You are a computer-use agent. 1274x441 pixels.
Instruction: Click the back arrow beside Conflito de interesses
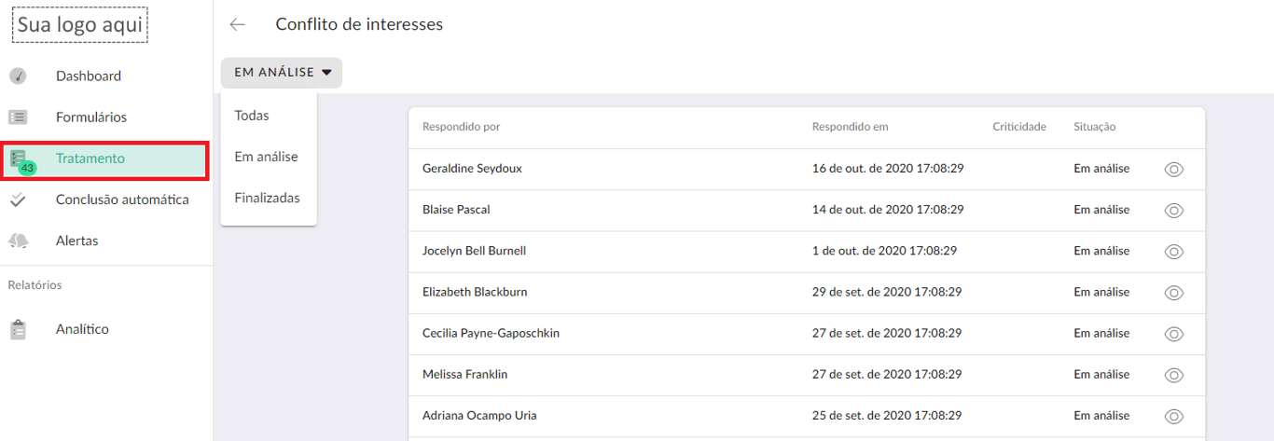pos(238,25)
